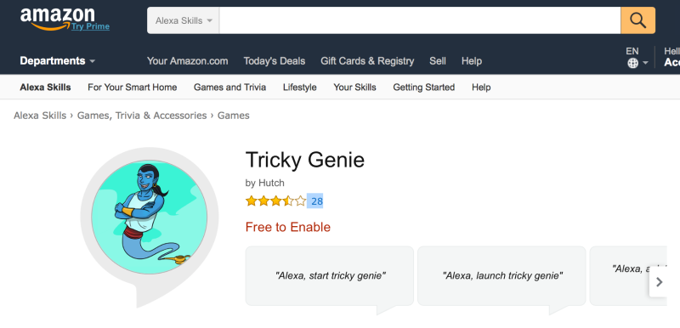Go to the Your Skills tab
680x328 pixels.
click(x=354, y=88)
